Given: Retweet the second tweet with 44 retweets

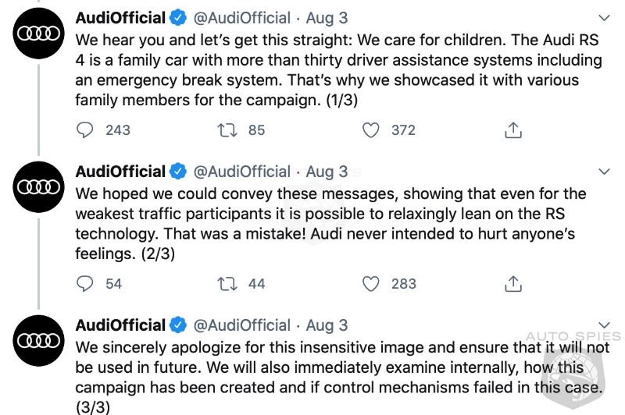Looking at the screenshot, I should click(227, 284).
